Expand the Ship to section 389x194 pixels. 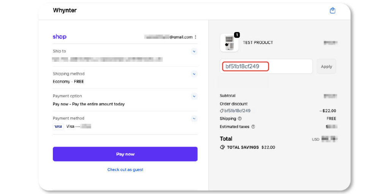tap(194, 51)
